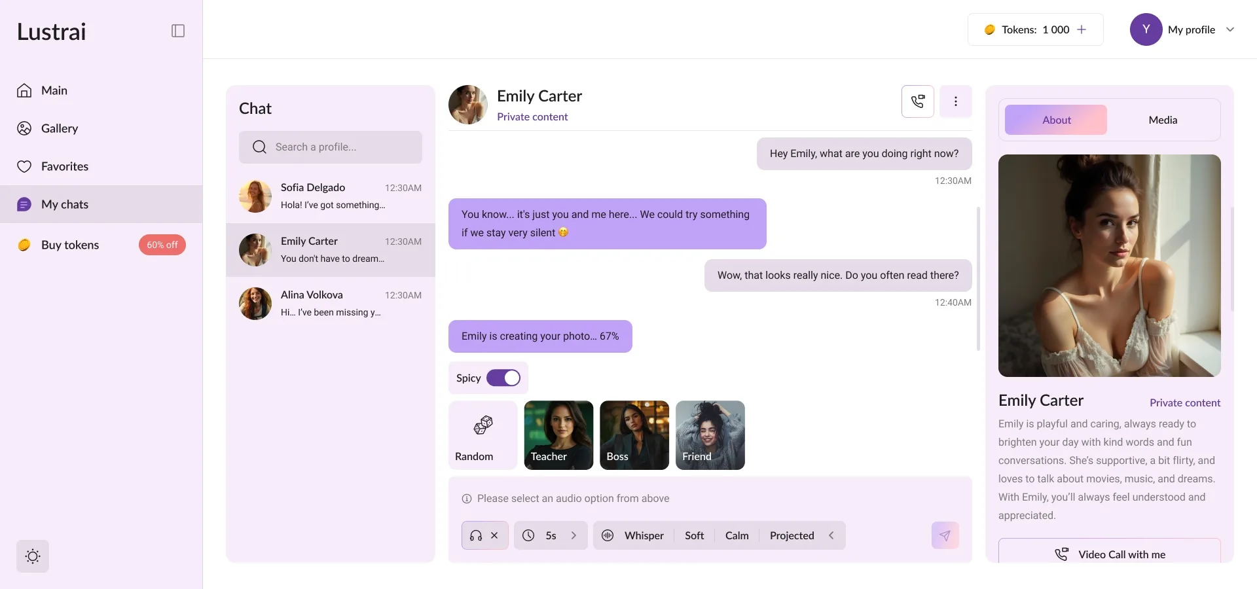Select the Whisper voice style

[644, 535]
